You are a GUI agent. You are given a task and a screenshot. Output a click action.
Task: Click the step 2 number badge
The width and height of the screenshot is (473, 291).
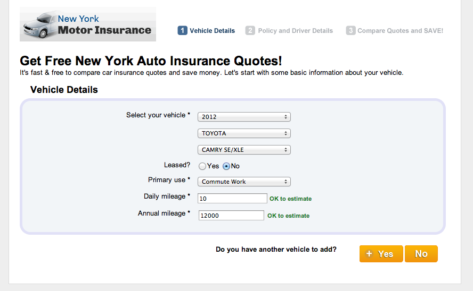250,31
